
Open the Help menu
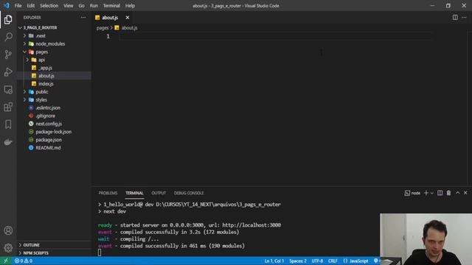[130, 6]
